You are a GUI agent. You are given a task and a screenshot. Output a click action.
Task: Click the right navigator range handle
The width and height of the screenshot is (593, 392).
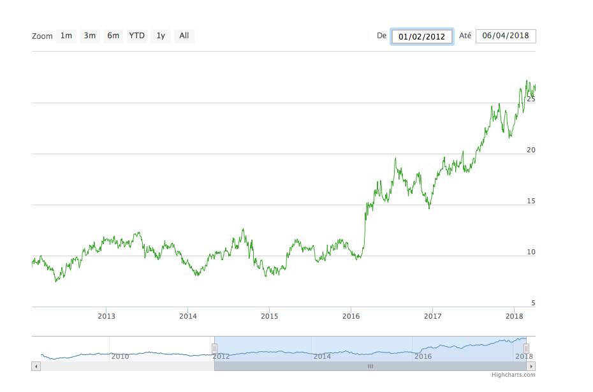point(527,348)
